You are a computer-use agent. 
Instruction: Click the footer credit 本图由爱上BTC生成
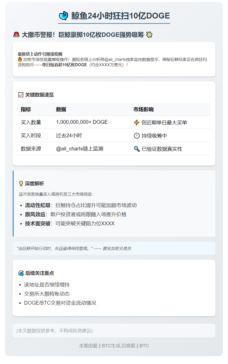tap(114, 345)
